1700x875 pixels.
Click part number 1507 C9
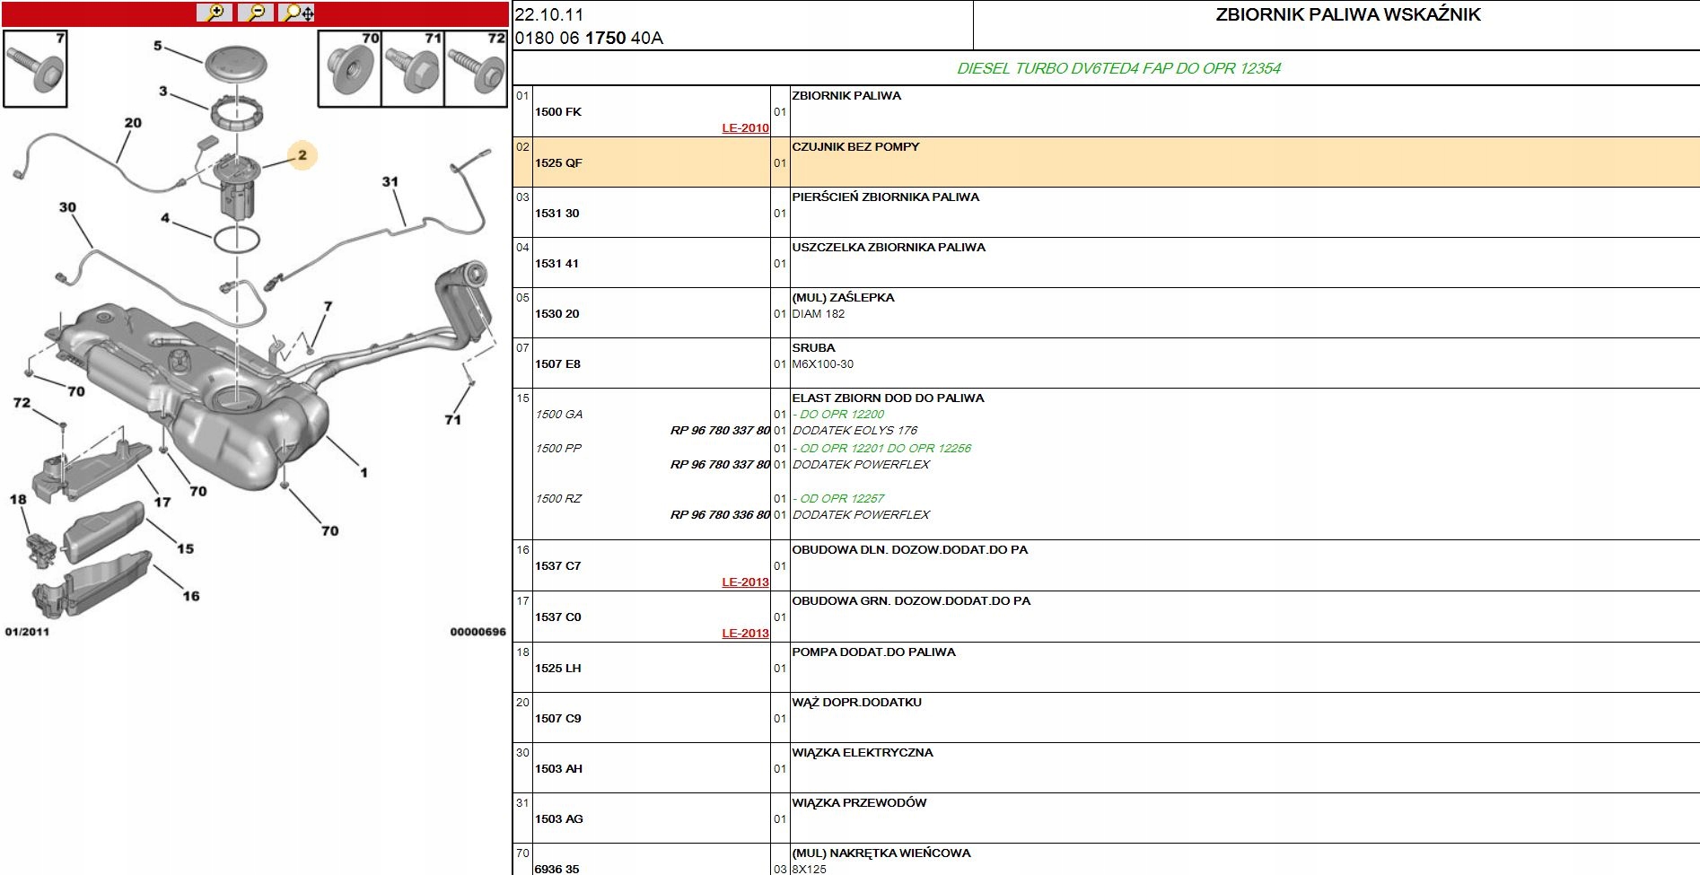[x=558, y=719]
